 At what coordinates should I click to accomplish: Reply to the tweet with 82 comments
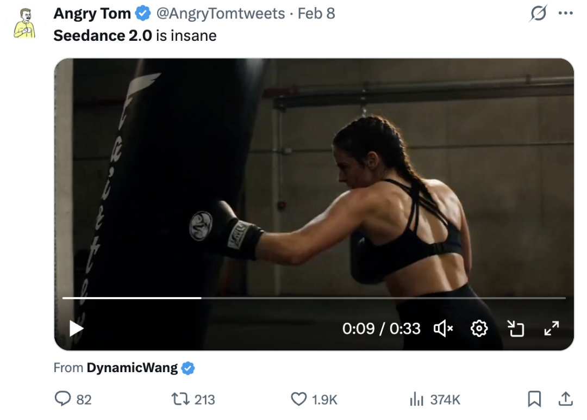[63, 399]
